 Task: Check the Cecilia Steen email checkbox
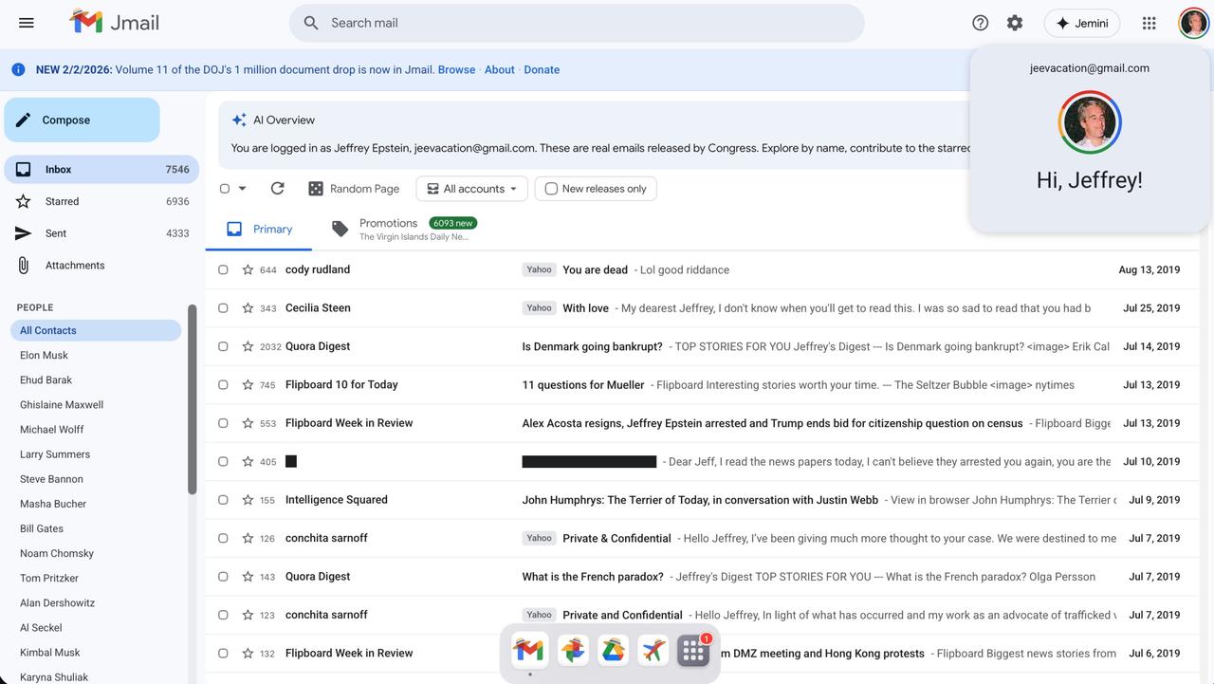223,307
